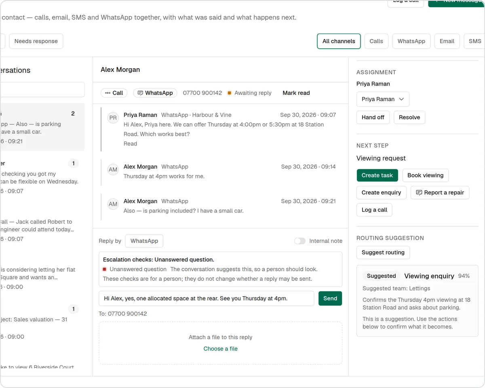Click the Hand off button
The image size is (485, 388).
point(373,117)
